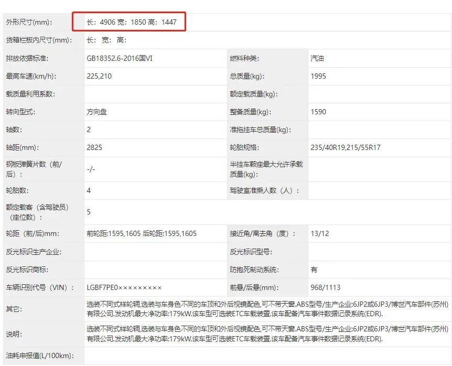The height and width of the screenshot is (366, 452).
Task: Click the steering type value 方向盘
Action: point(98,112)
